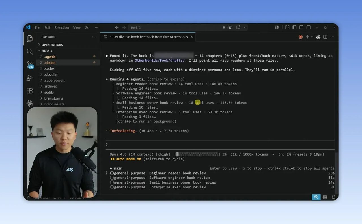Screen dimensions: 362x224
Task: Click the 187 indicator in title bar
Action: pos(227,27)
